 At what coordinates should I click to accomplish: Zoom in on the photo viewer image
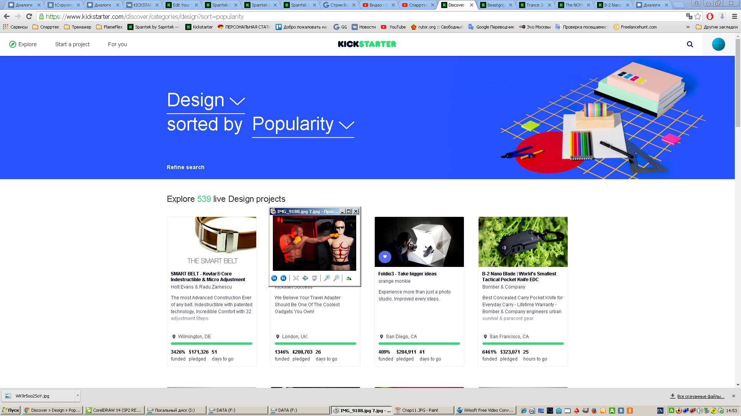327,278
